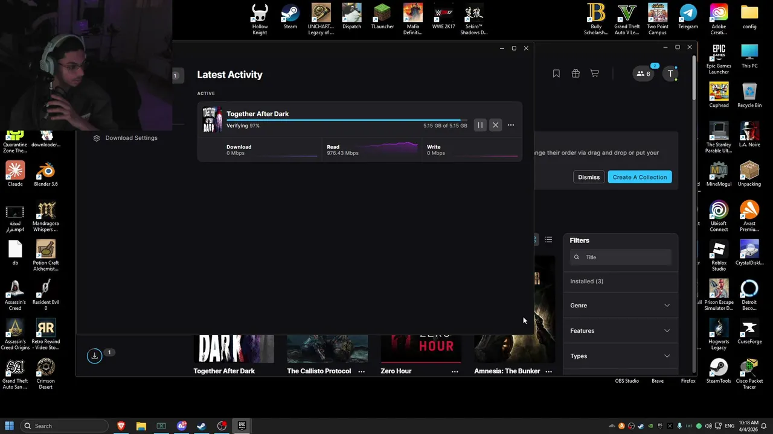Screen dimensions: 773x434
Task: Open Telegram desktop shortcut
Action: (688, 17)
